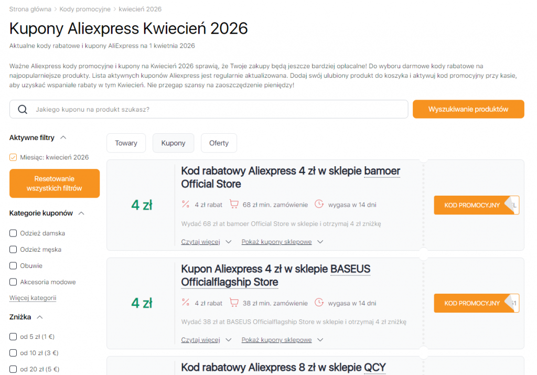Switch to the 'Towary' tab
The width and height of the screenshot is (537, 375).
click(126, 143)
